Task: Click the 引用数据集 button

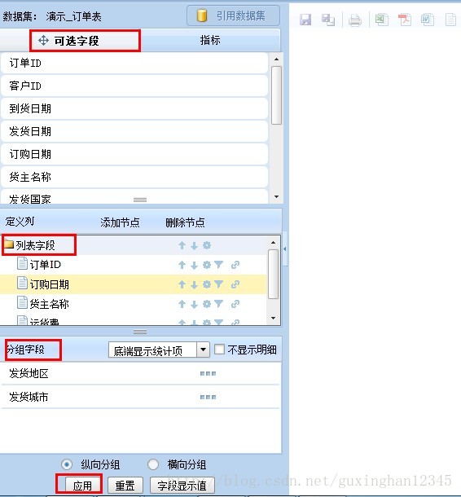Action: 233,15
